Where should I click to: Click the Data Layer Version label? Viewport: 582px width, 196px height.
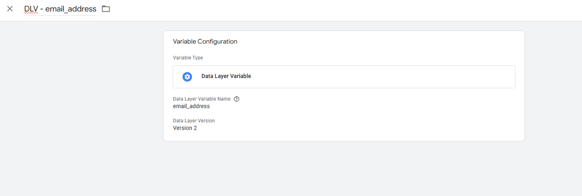(194, 121)
